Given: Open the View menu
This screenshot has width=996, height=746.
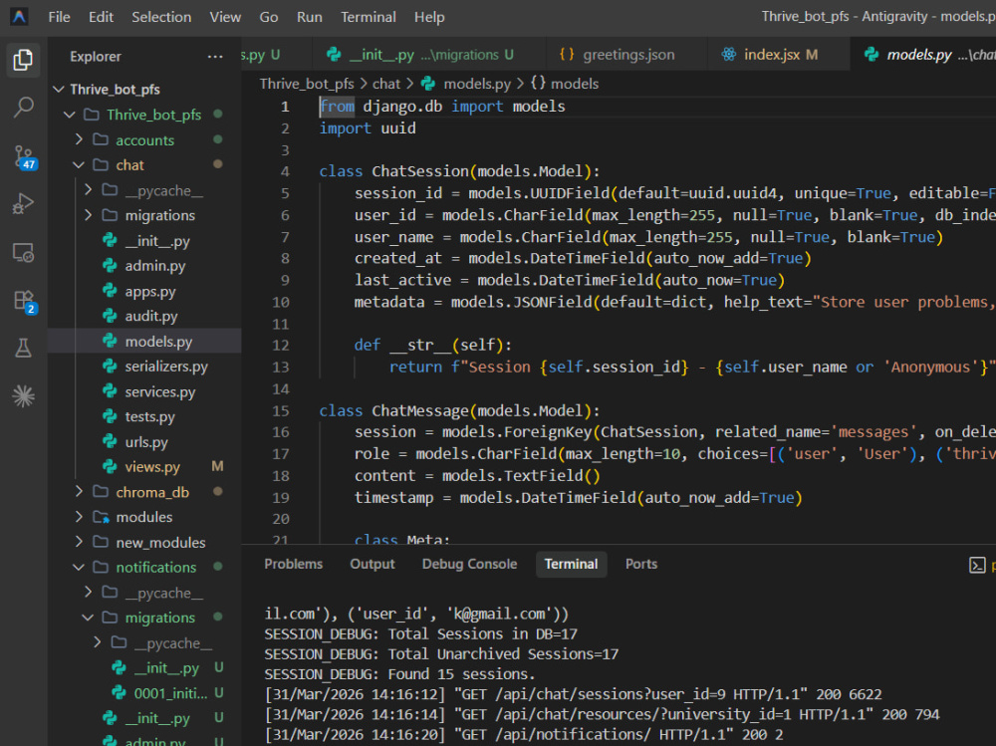Looking at the screenshot, I should coord(225,17).
